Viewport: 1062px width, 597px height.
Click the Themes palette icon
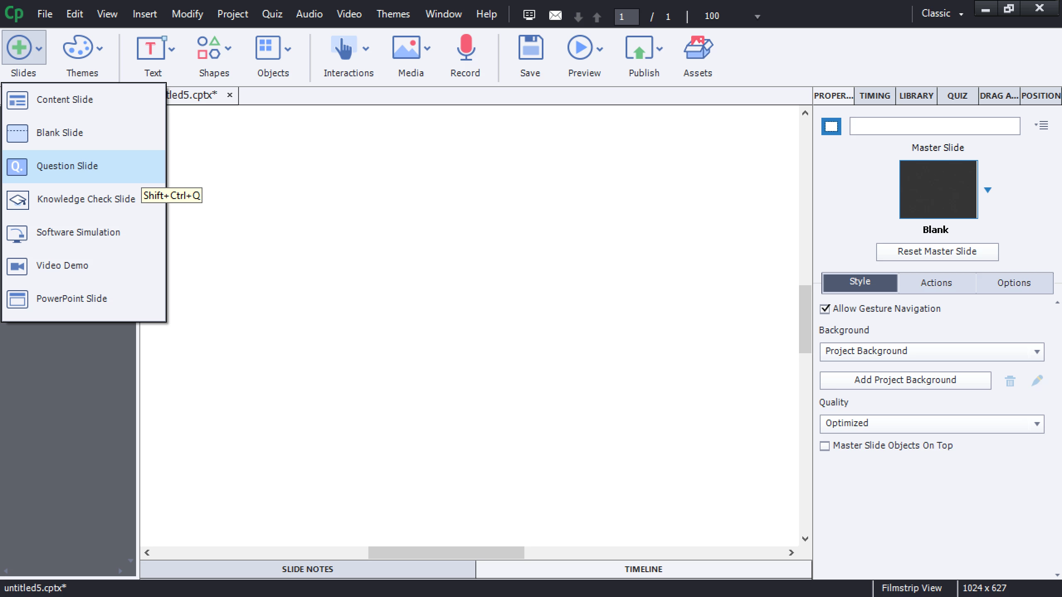click(78, 48)
